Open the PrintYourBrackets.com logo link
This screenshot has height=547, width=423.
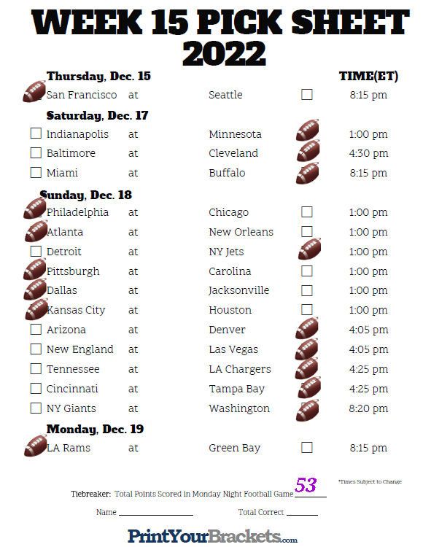tap(212, 536)
